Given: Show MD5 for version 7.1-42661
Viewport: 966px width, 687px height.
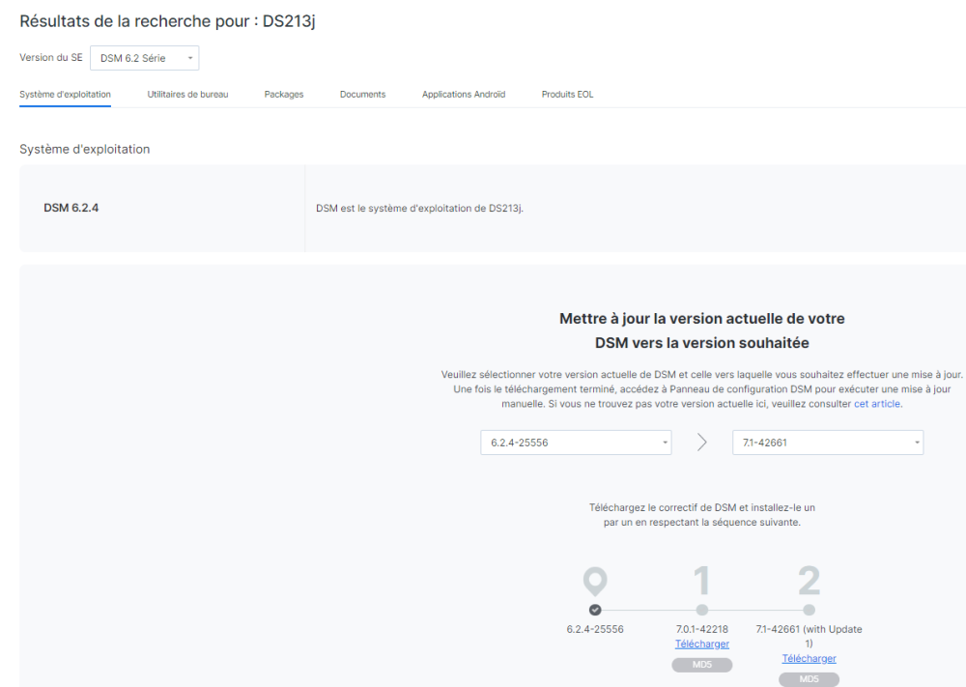Looking at the screenshot, I should point(809,679).
